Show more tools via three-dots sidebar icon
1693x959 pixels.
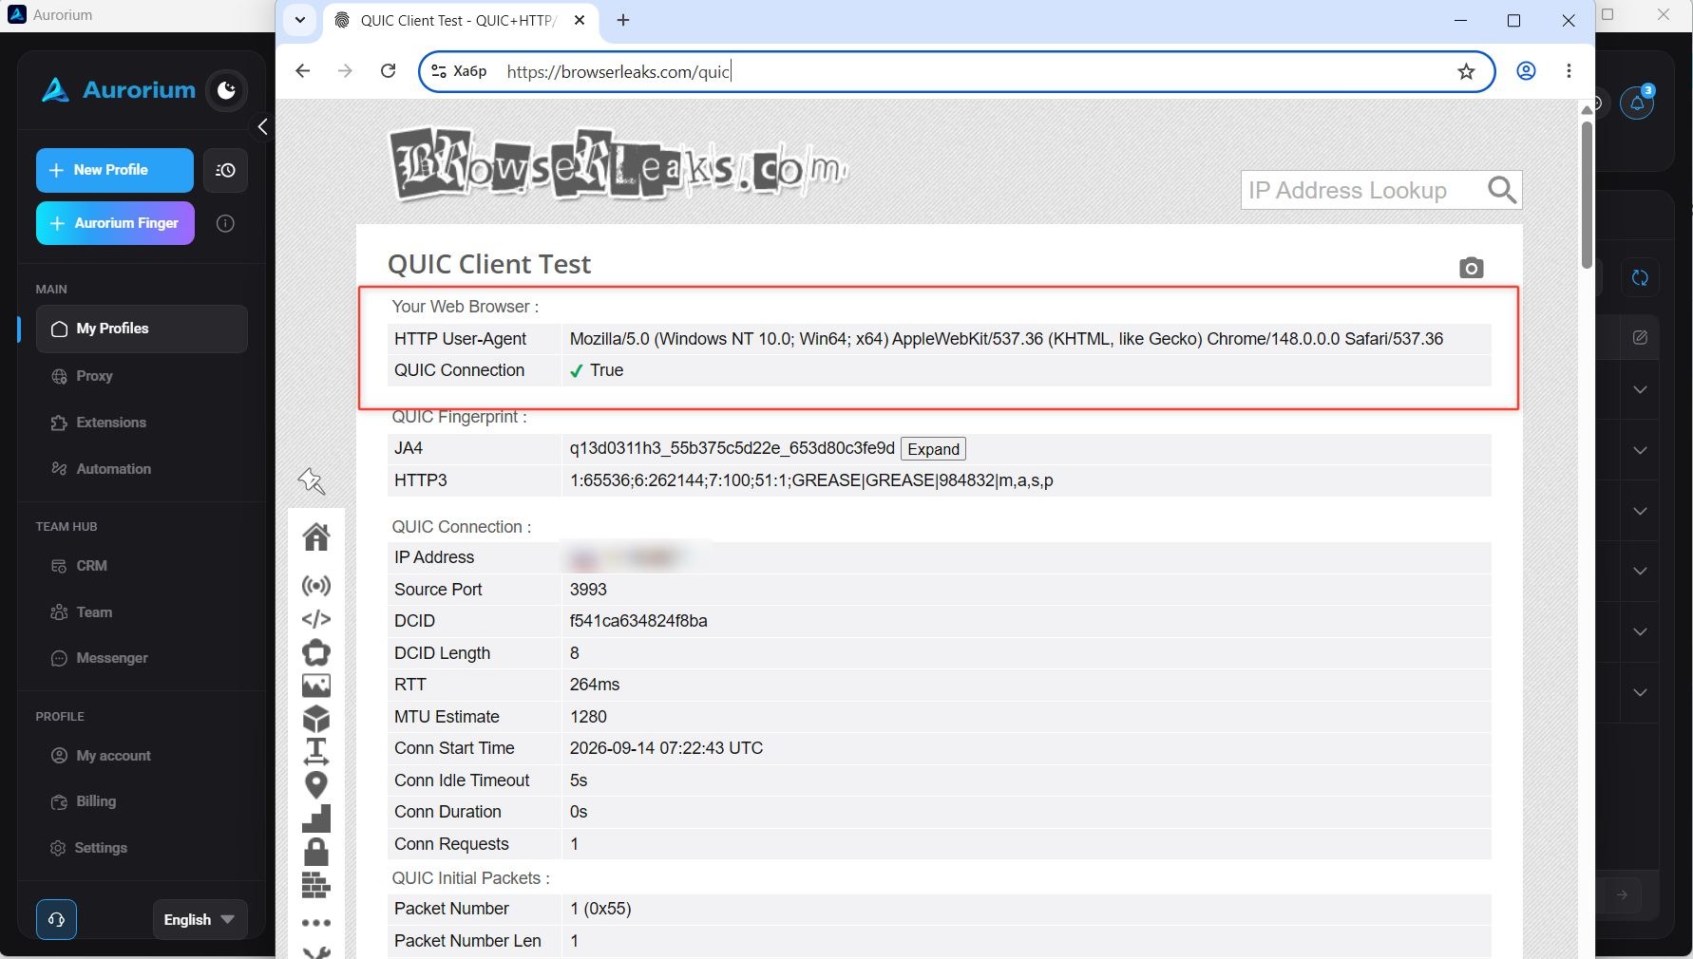point(316,922)
